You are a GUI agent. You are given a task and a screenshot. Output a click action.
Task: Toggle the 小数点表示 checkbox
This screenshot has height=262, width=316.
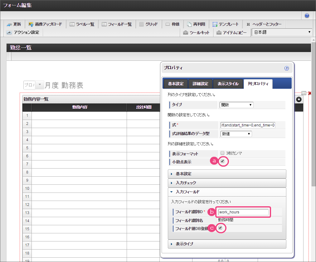coord(222,161)
